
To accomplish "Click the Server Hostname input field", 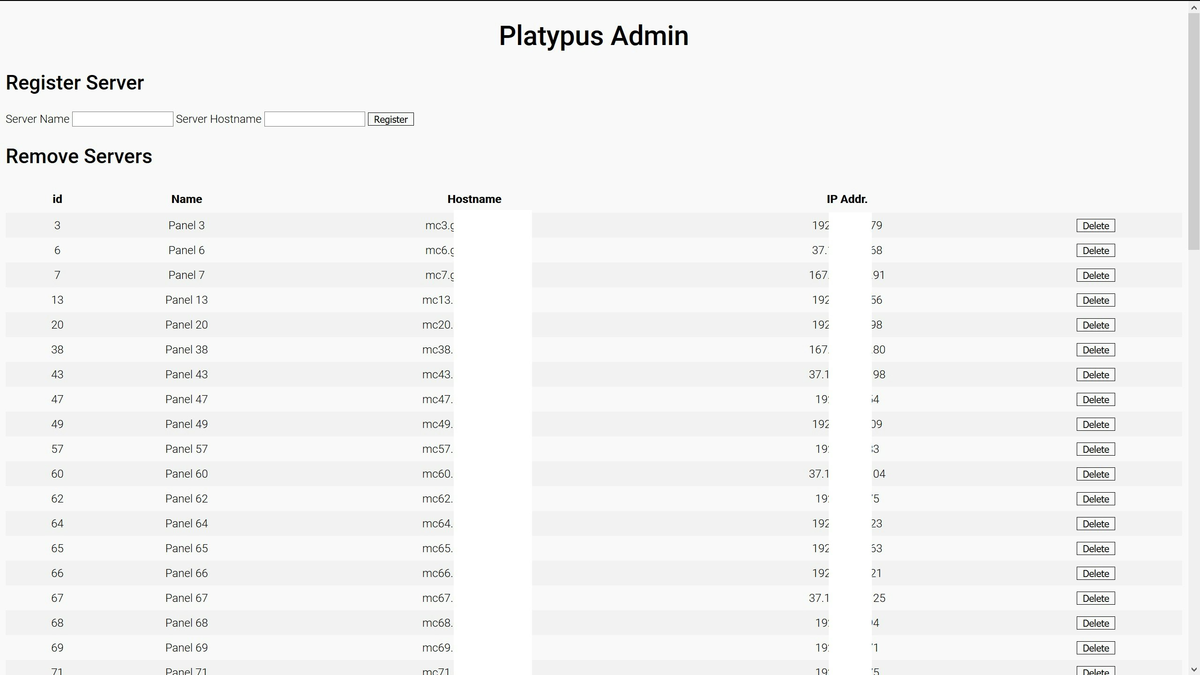I will click(314, 119).
